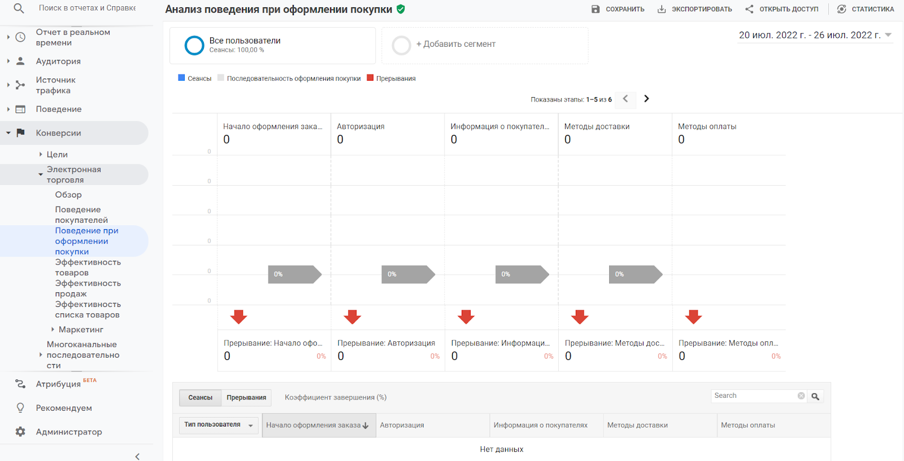Click the export download icon
Screen dimensions: 904x461
tap(662, 9)
